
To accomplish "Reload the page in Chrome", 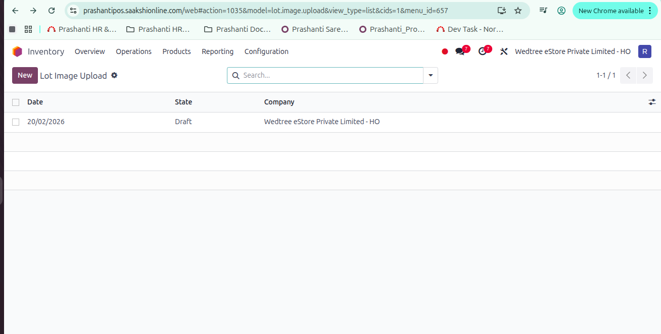I will [x=52, y=11].
